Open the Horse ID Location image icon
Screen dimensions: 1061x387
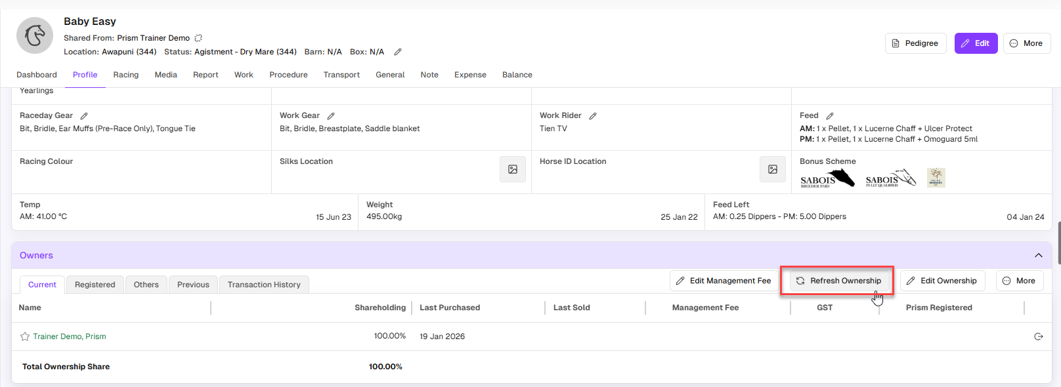(773, 169)
